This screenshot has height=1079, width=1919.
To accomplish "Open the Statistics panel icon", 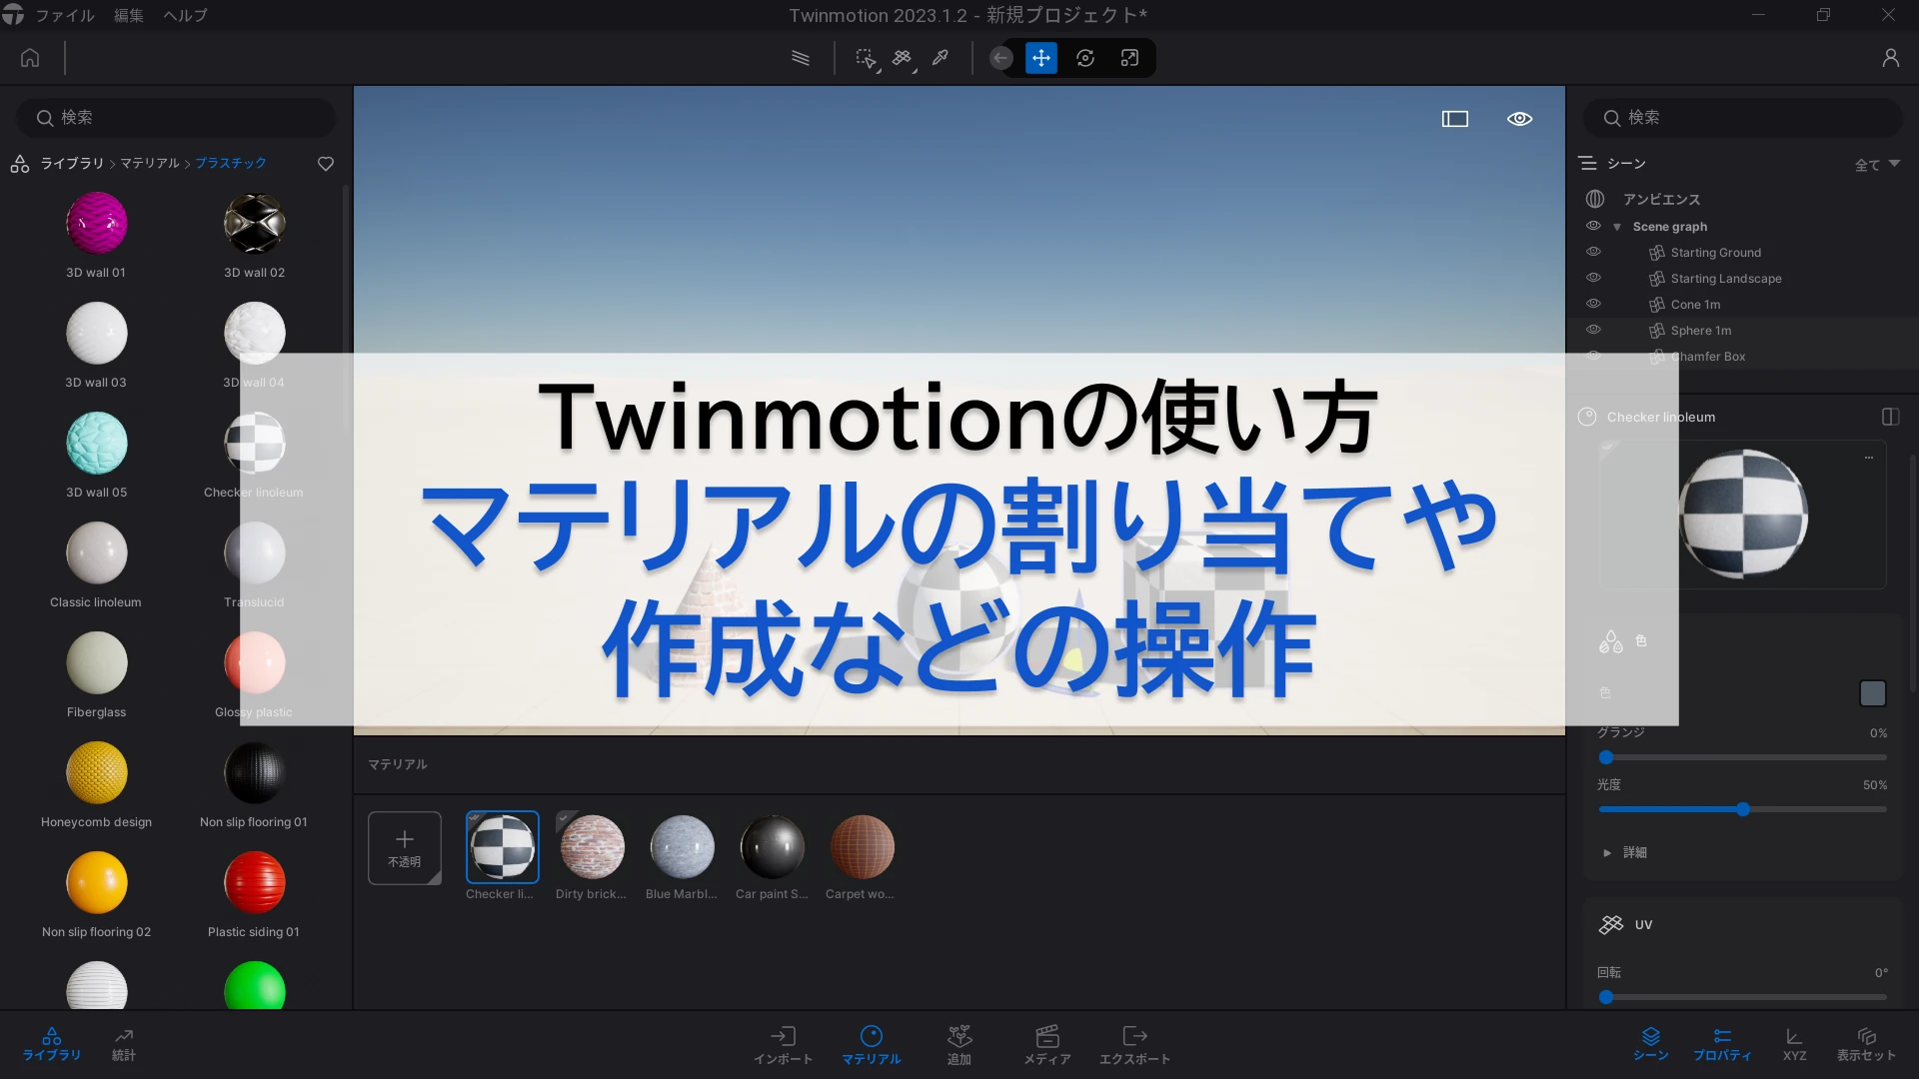I will [x=124, y=1043].
